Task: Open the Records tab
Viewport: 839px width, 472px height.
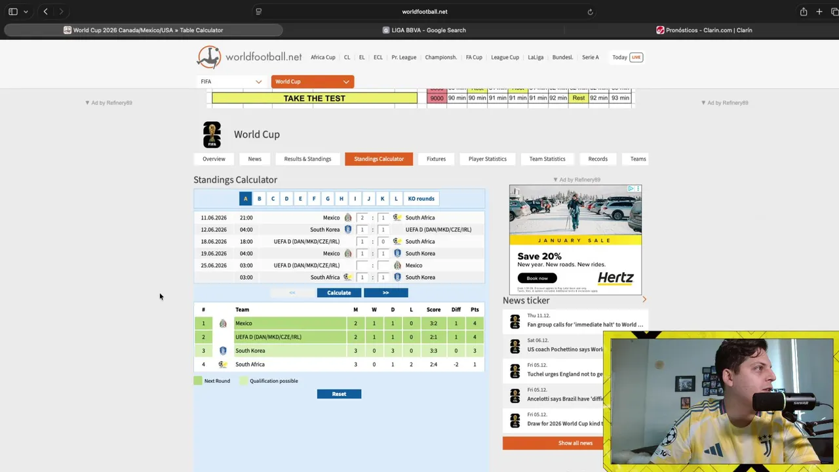Action: point(598,159)
